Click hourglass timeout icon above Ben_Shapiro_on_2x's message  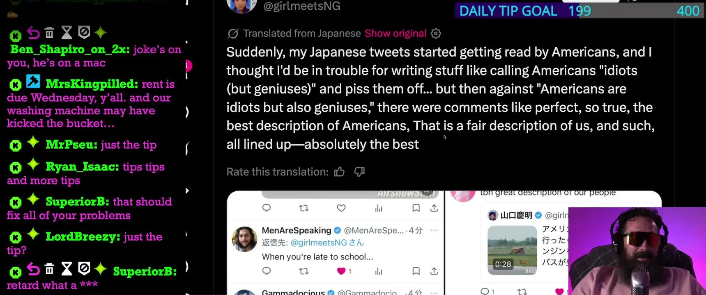pos(67,32)
